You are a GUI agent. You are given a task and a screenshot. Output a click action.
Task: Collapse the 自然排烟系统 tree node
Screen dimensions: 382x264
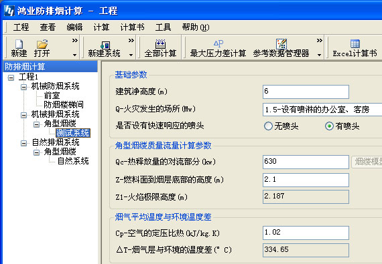23,143
